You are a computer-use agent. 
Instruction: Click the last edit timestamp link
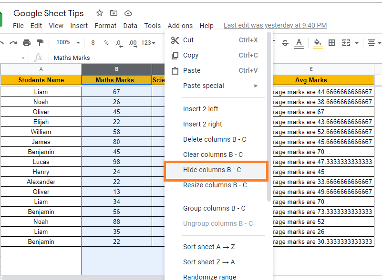pos(275,25)
